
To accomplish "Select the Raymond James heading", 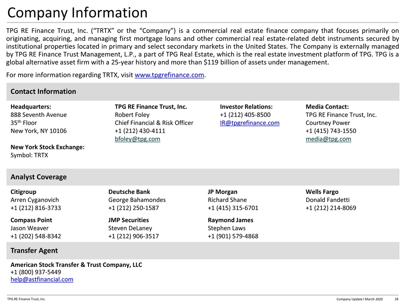I will (230, 220).
